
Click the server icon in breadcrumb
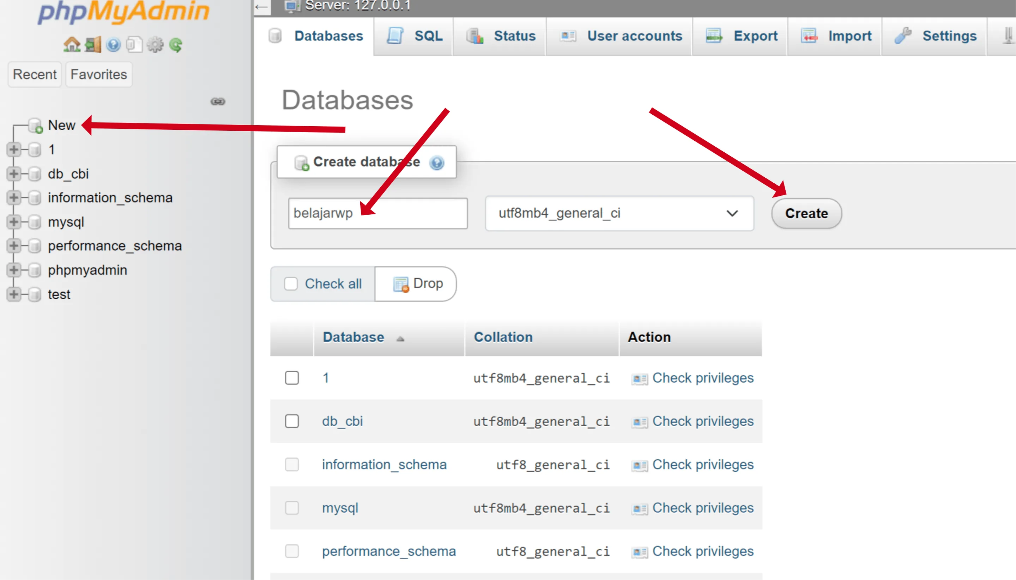pos(292,6)
